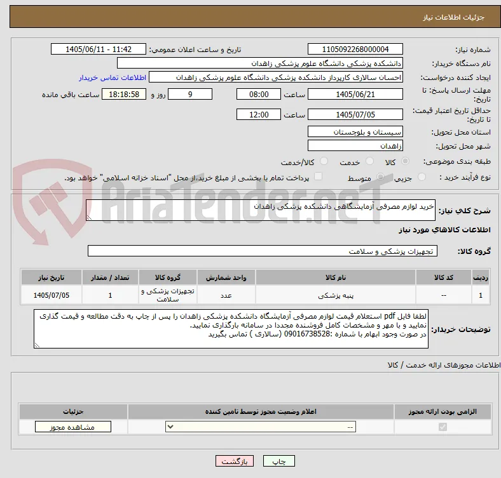Open the اعلام وضعیت مجوز dropdown
This screenshot has height=478, width=501.
click(261, 427)
